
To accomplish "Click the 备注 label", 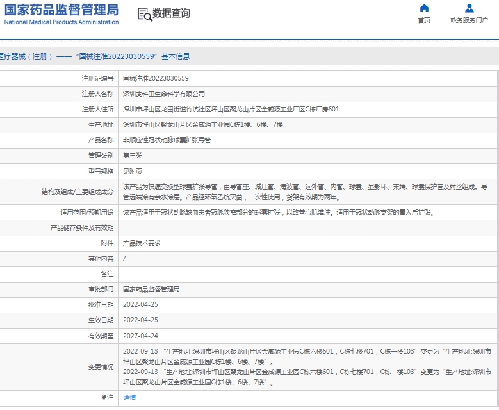I will click(x=107, y=274).
